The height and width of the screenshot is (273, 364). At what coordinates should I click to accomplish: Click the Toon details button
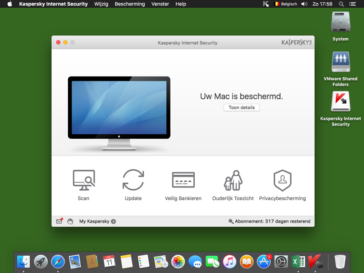tap(242, 108)
